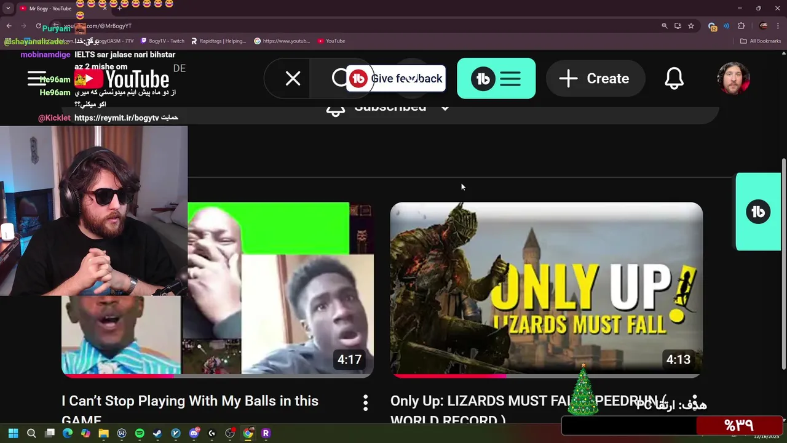Open the https://www.youtub... bookmark
Viewport: 787px width, 443px height.
click(282, 41)
